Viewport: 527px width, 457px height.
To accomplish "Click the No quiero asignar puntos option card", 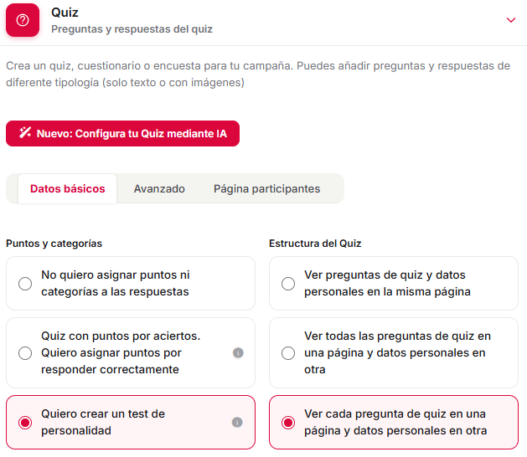I will coord(131,284).
